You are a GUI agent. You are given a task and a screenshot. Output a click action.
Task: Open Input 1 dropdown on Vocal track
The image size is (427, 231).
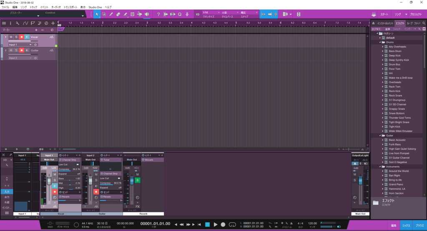[20, 45]
